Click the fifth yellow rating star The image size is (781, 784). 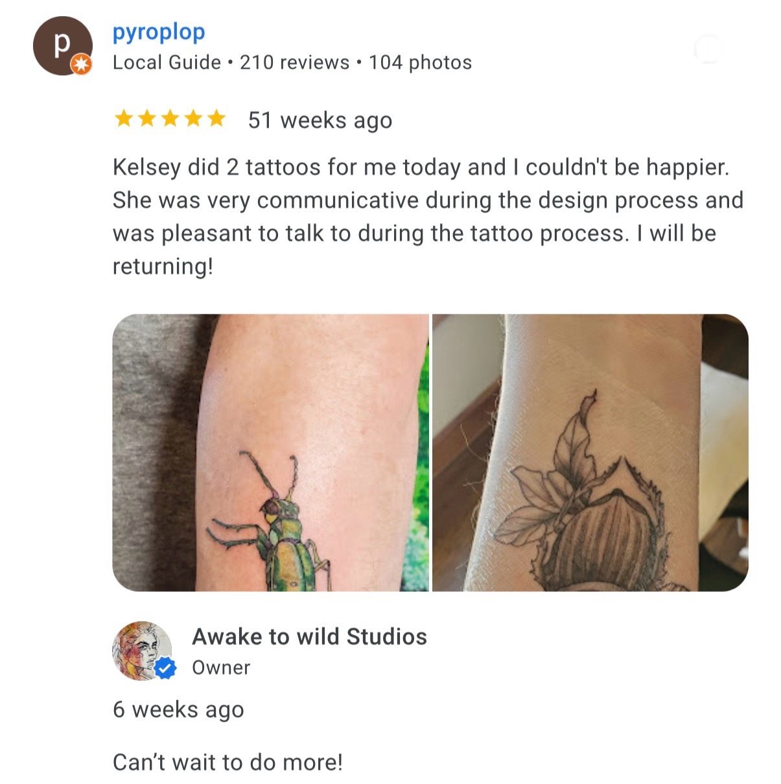tap(216, 119)
